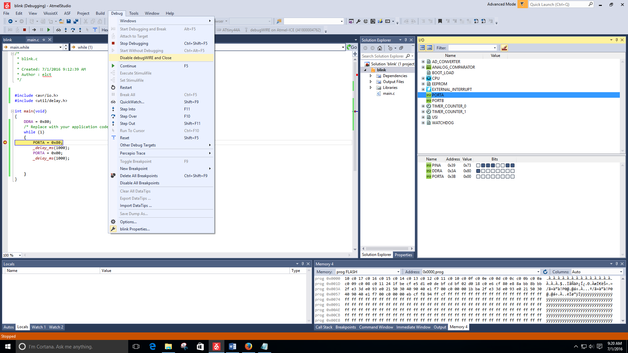The width and height of the screenshot is (628, 353).
Task: Open the I/O Filter dropdown
Action: tap(495, 48)
